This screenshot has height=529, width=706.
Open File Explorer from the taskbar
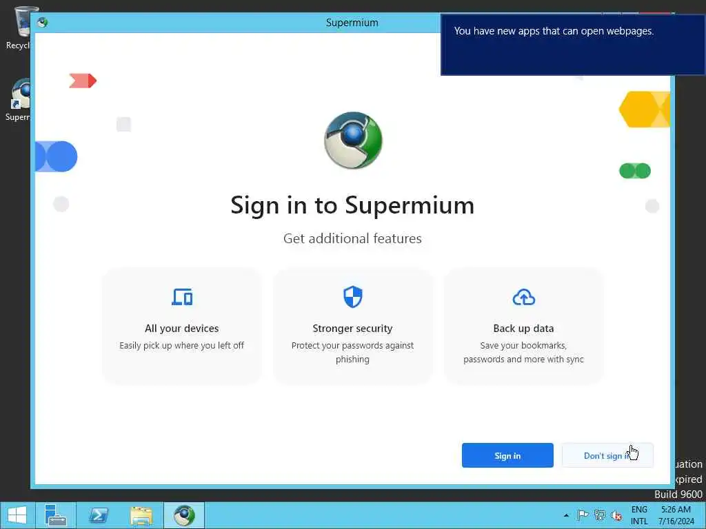tap(141, 515)
